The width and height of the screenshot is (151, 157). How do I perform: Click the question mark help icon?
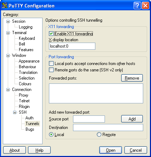click(137, 5)
